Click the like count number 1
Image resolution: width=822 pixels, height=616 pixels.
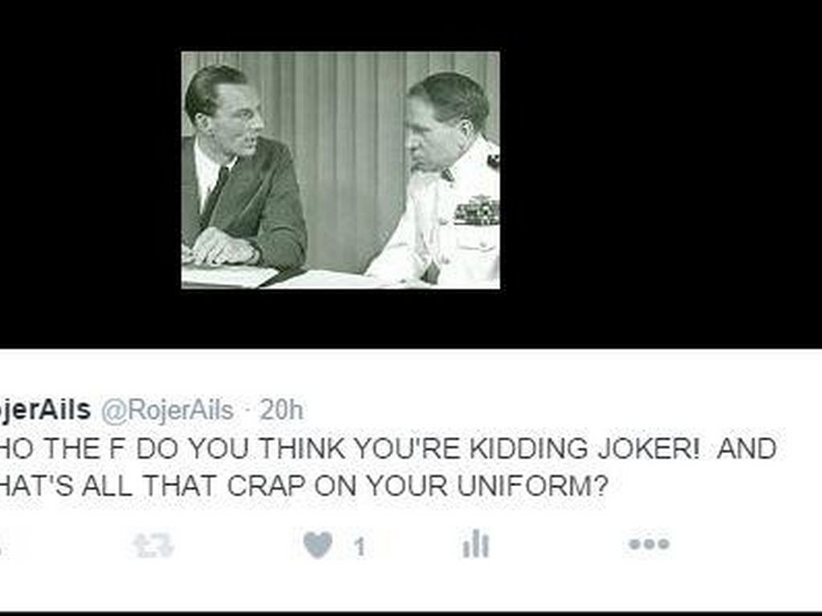point(359,548)
